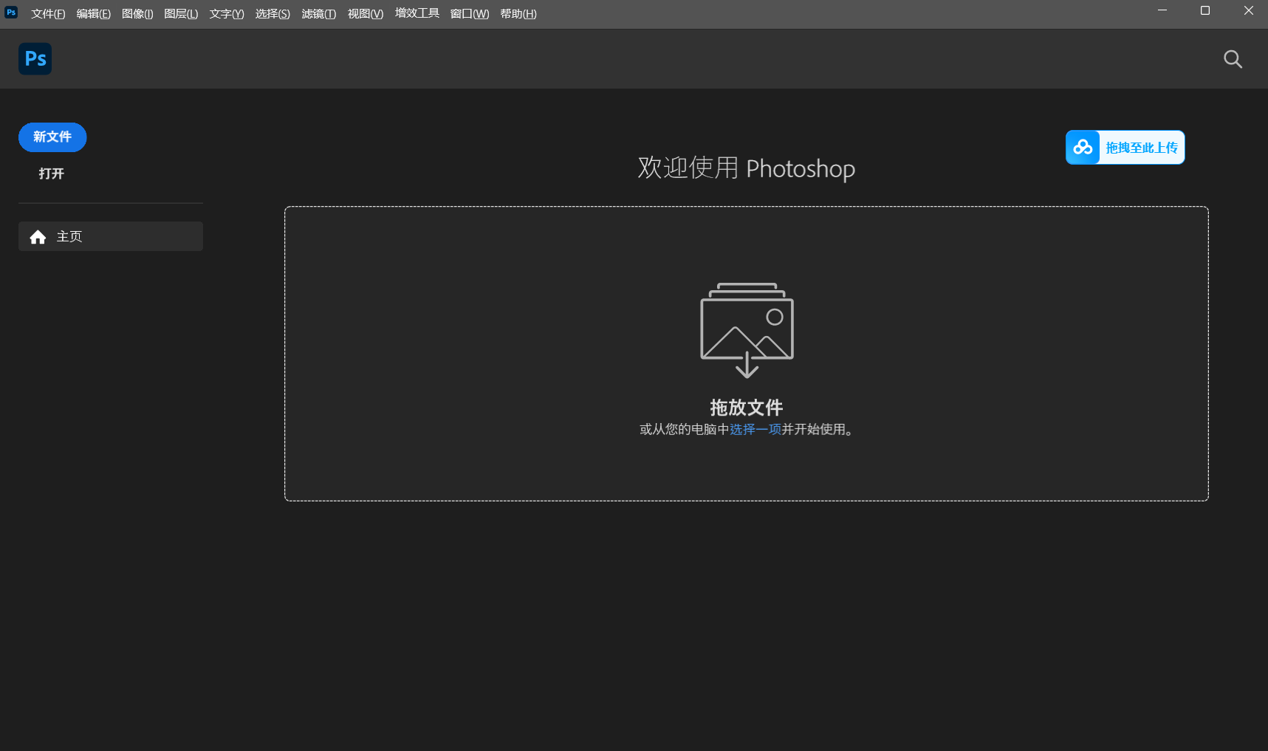Open the 滤镜(T) menu
This screenshot has height=751, width=1268.
319,14
